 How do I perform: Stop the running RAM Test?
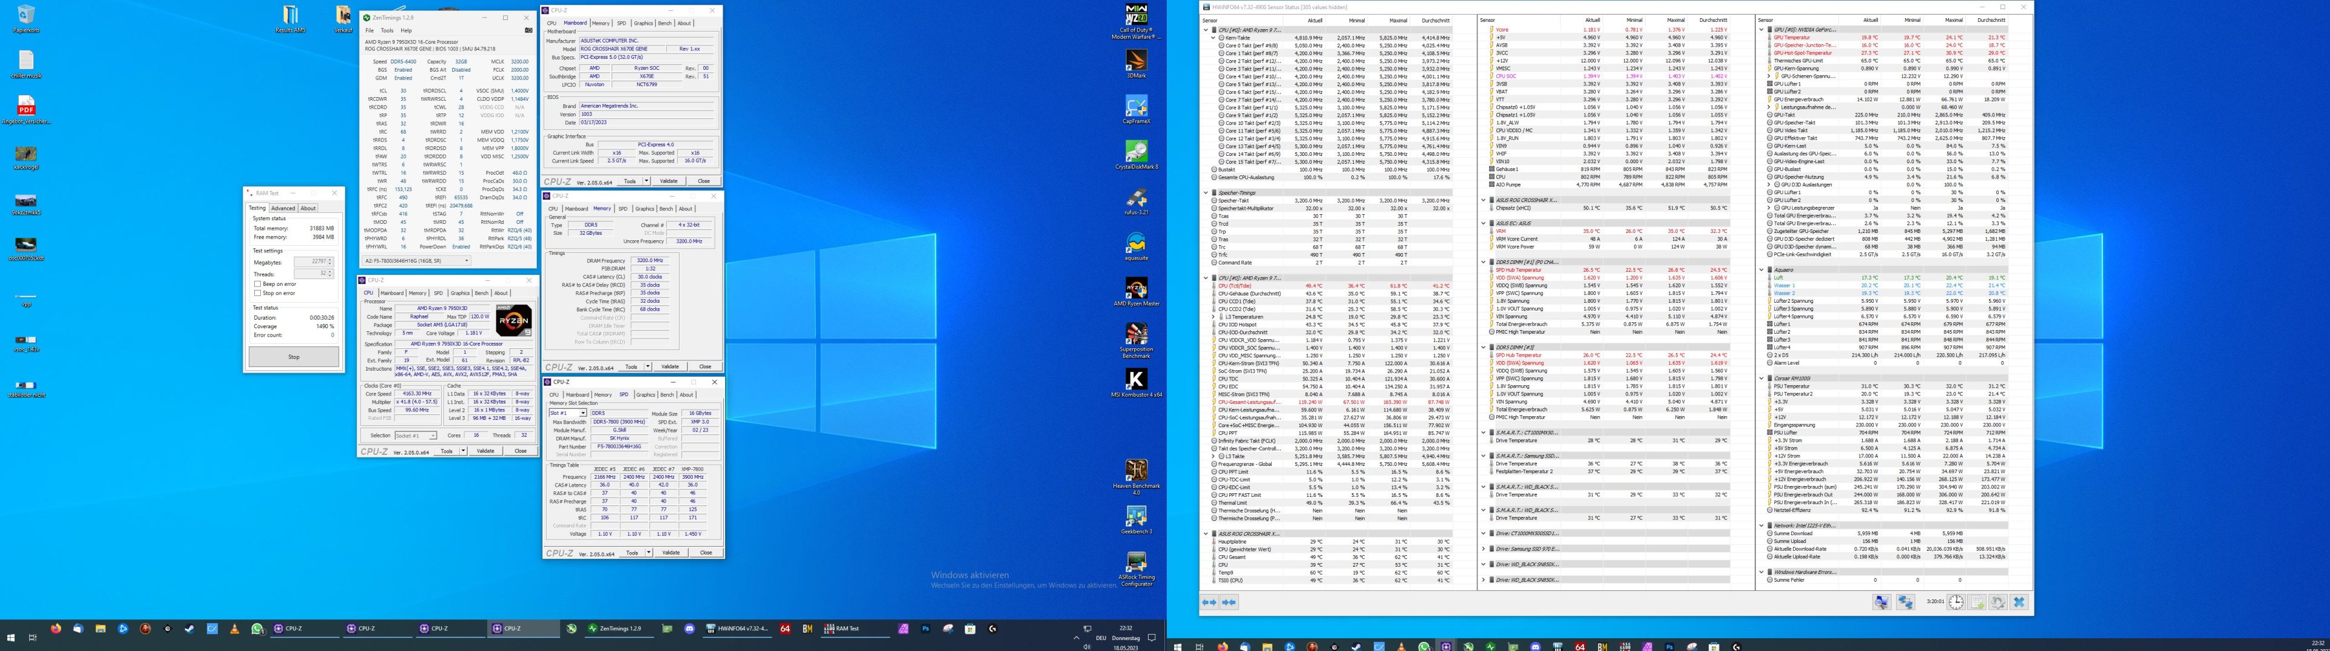294,357
